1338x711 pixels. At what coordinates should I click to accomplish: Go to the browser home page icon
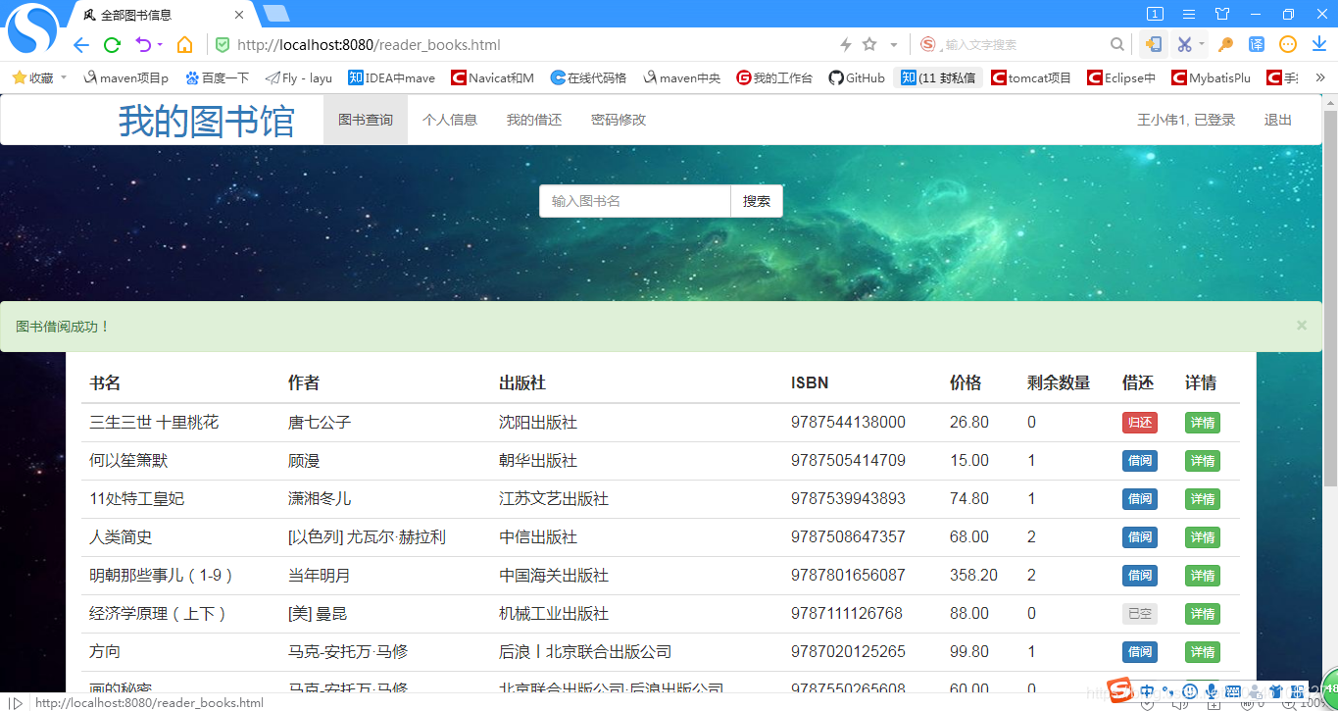coord(184,44)
